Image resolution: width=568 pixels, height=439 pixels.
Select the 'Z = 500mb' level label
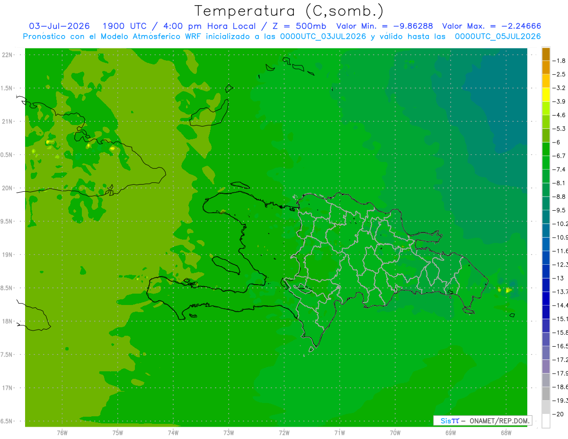(x=297, y=26)
